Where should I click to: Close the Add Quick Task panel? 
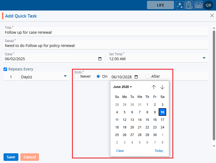point(212,16)
